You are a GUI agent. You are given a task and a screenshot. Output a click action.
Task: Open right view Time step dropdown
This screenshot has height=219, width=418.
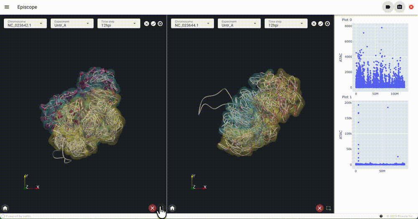286,23
